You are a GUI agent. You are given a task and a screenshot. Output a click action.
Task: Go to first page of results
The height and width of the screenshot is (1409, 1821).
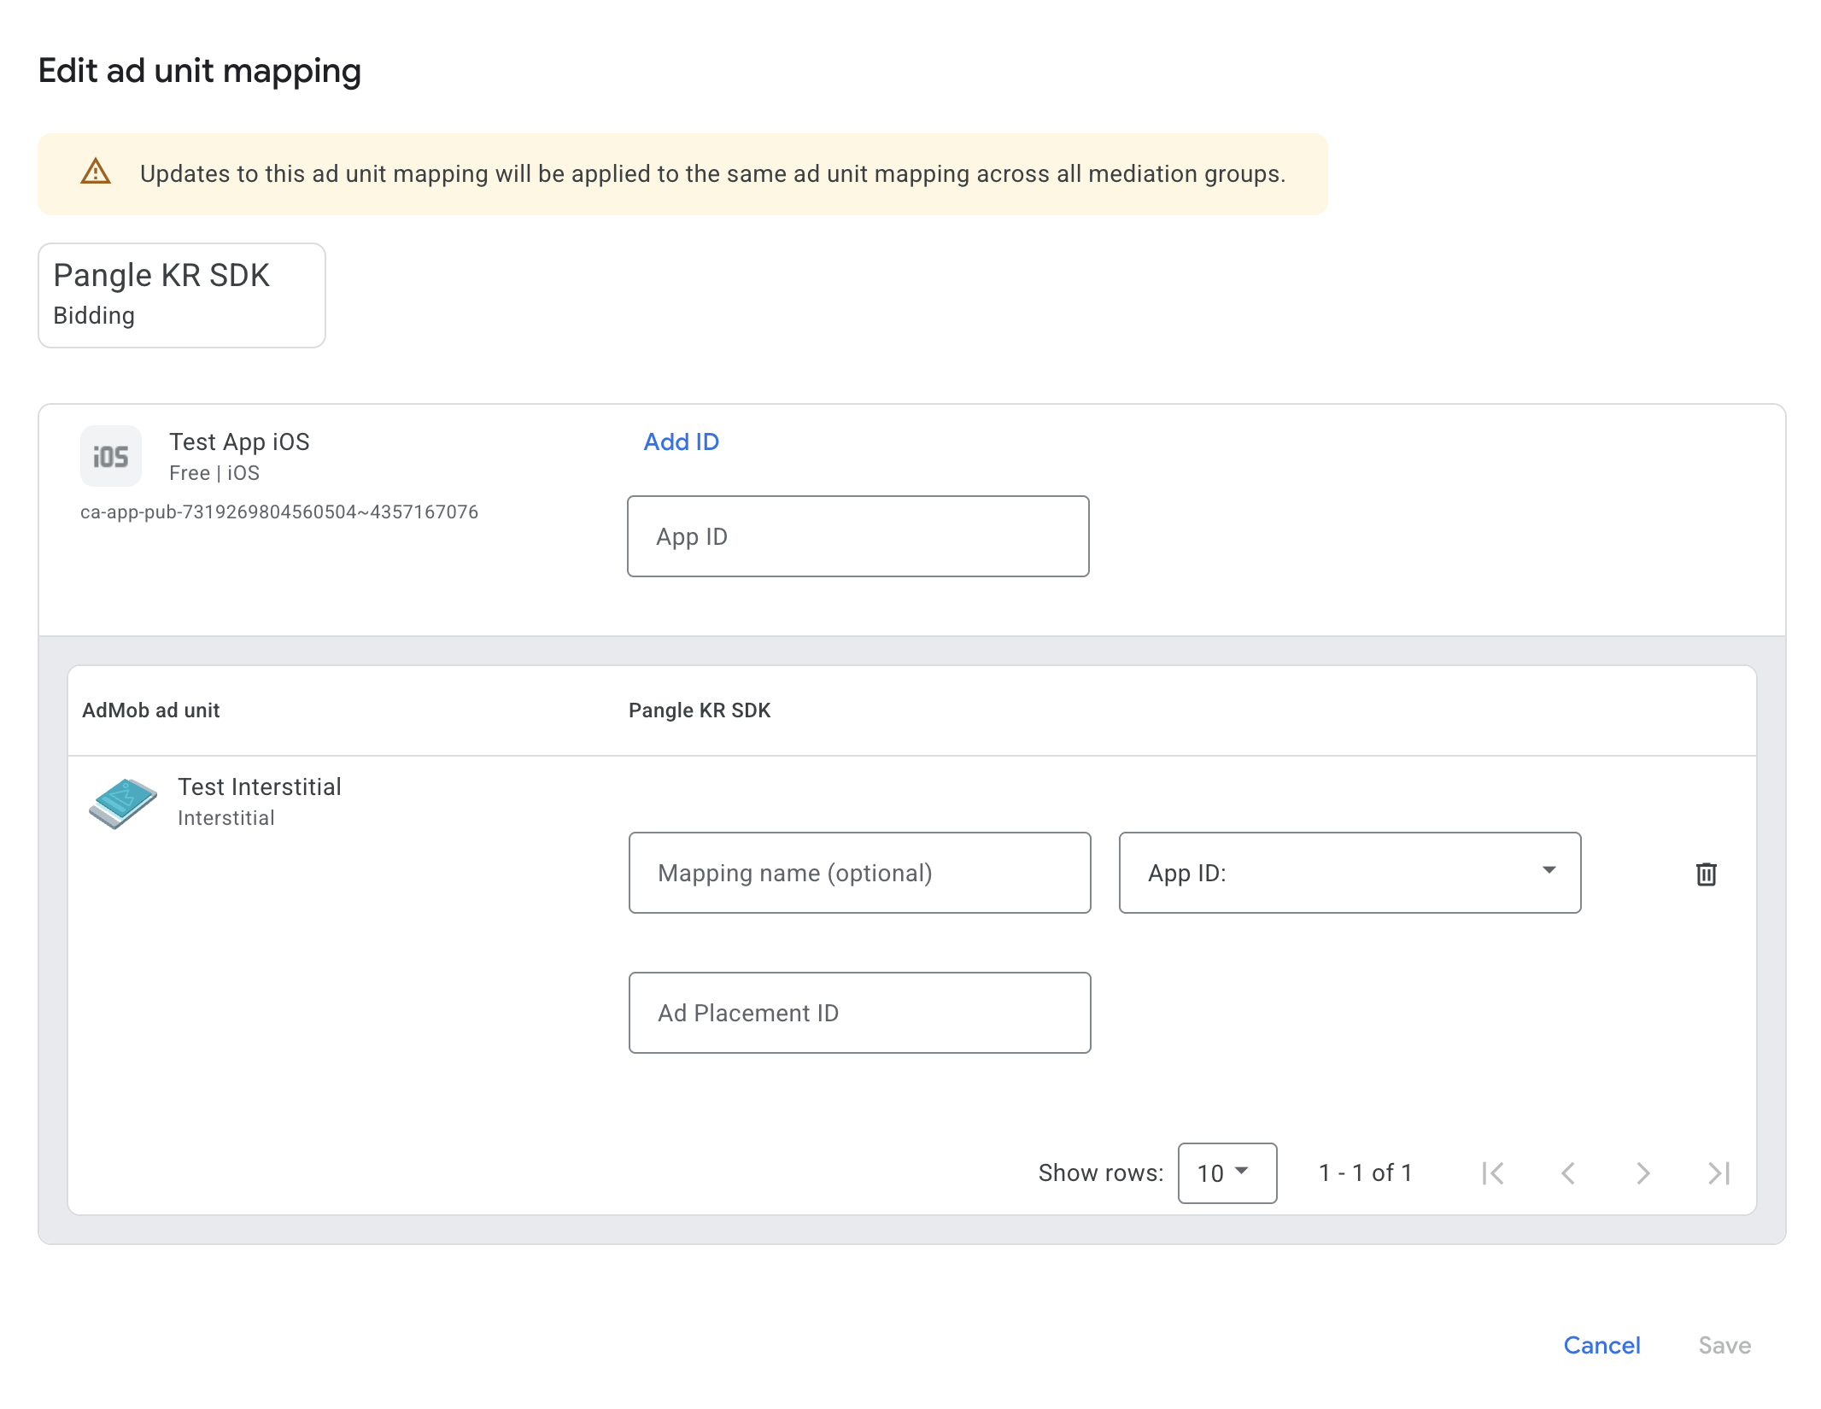(x=1493, y=1173)
